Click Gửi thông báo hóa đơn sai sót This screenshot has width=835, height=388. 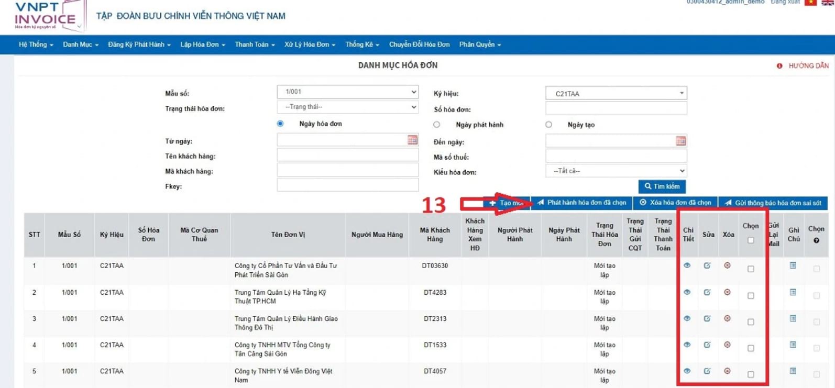(773, 203)
